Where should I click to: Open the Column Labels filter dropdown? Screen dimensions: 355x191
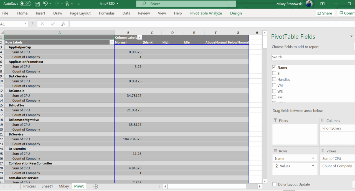[x=140, y=37]
